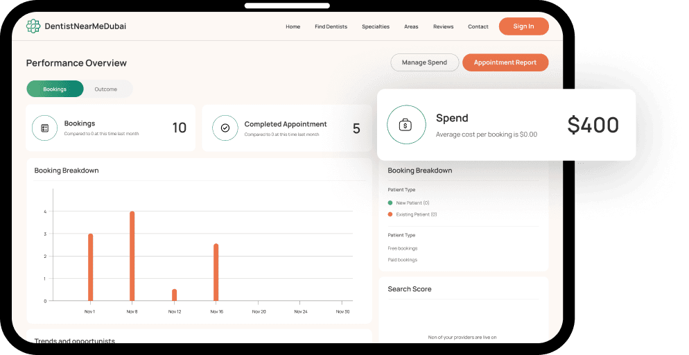Click the Nov 24 axis label
The height and width of the screenshot is (355, 689).
301,311
